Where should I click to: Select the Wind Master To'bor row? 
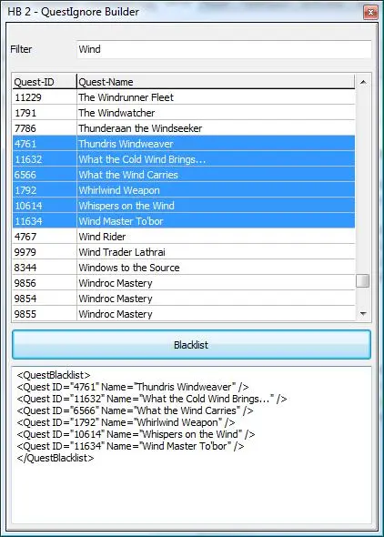point(184,221)
